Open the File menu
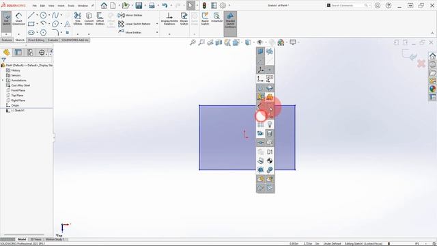The width and height of the screenshot is (437, 246). click(x=35, y=5)
